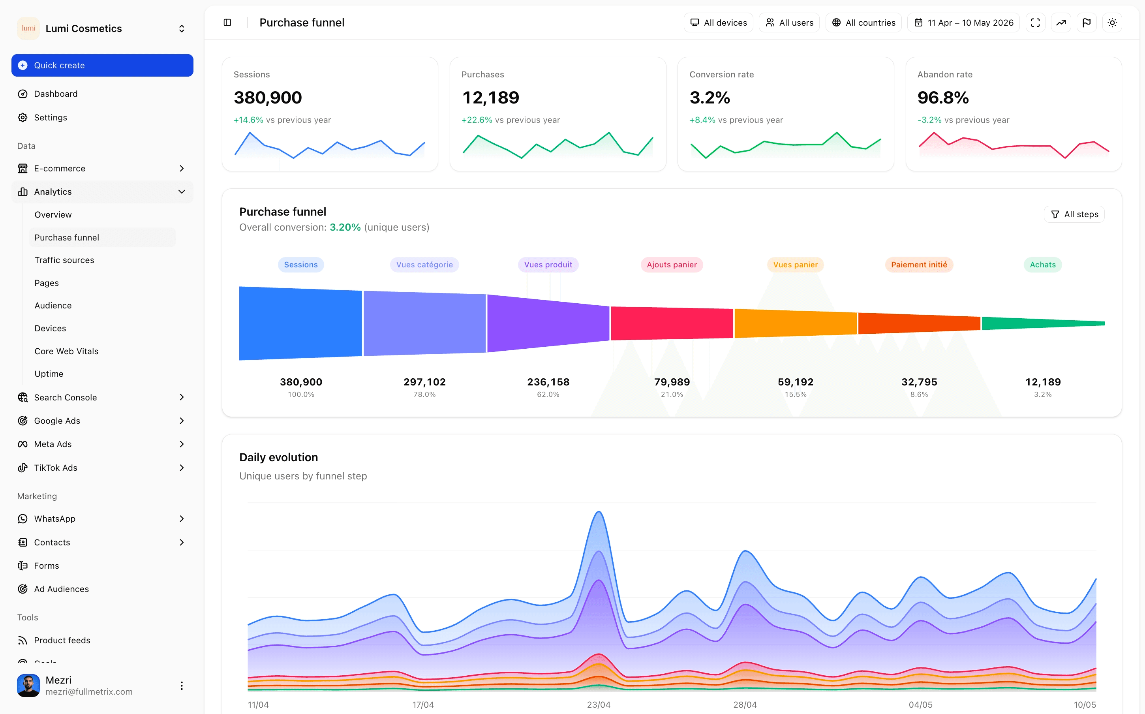Click the WhatsApp icon
This screenshot has width=1145, height=714.
[x=23, y=519]
